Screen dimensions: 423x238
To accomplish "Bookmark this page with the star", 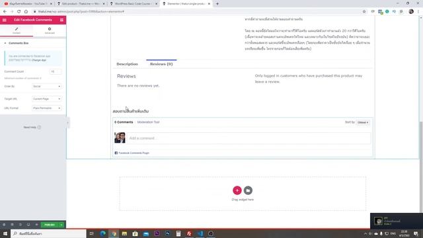I will [x=364, y=12].
